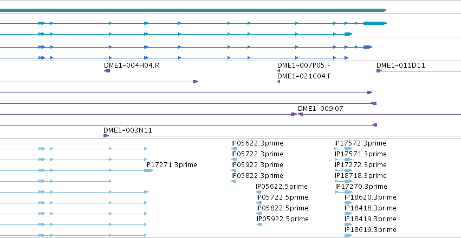Click the wide cyan terminal exon of first transcript
461x238 pixels.
(375, 23)
